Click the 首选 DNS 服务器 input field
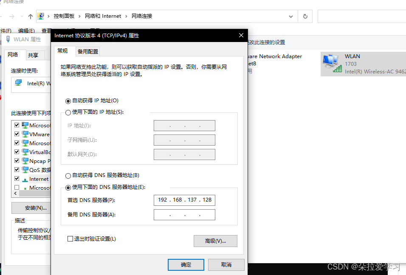This screenshot has width=406, height=275. click(x=184, y=200)
